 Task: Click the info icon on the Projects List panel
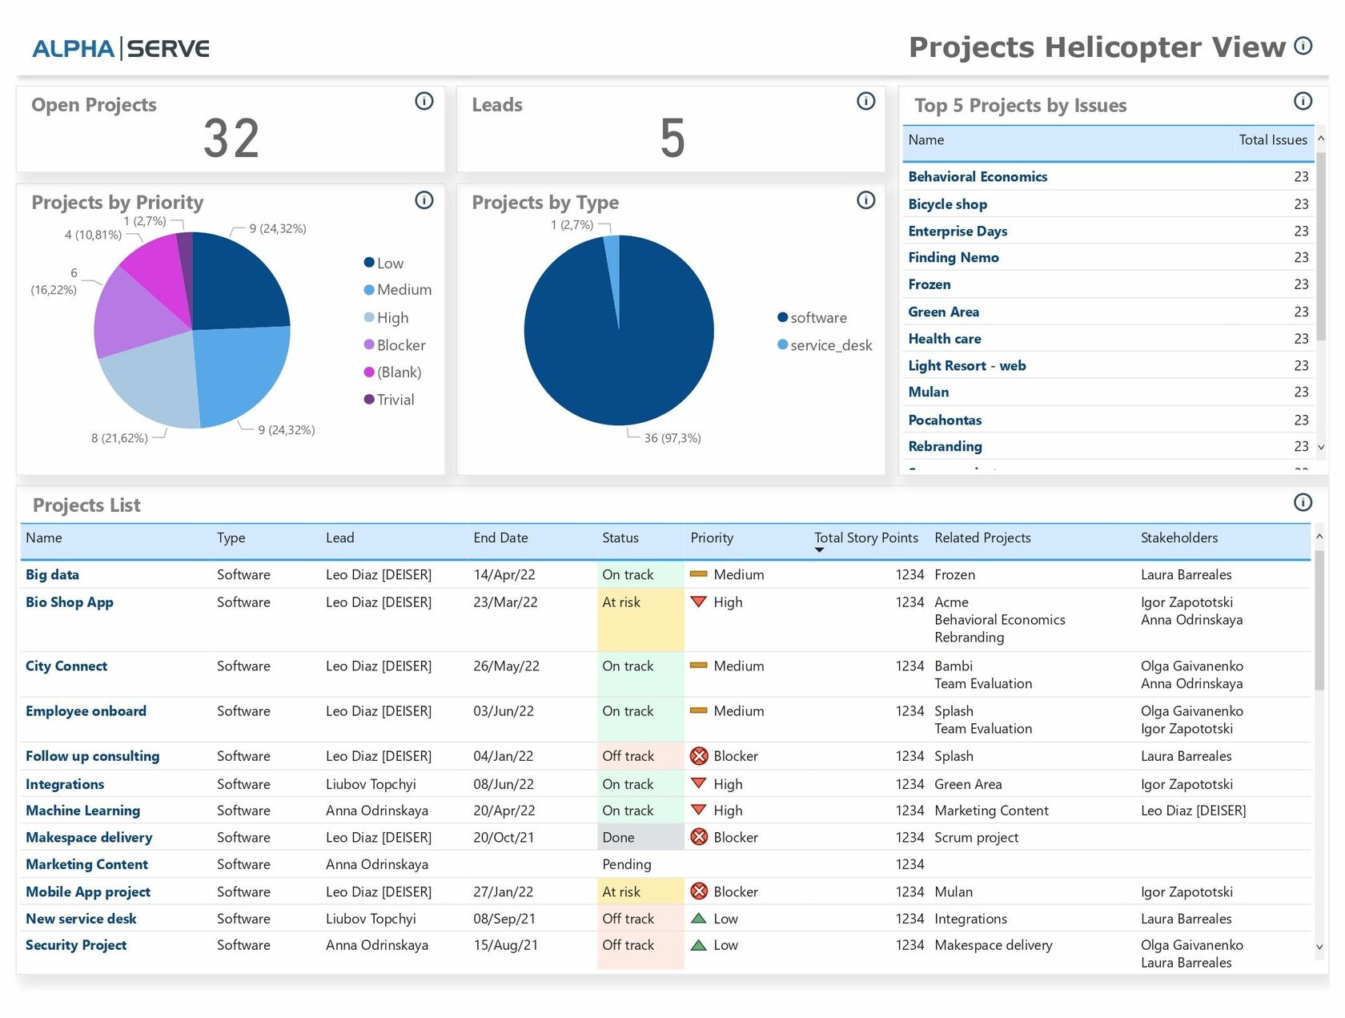1303,503
